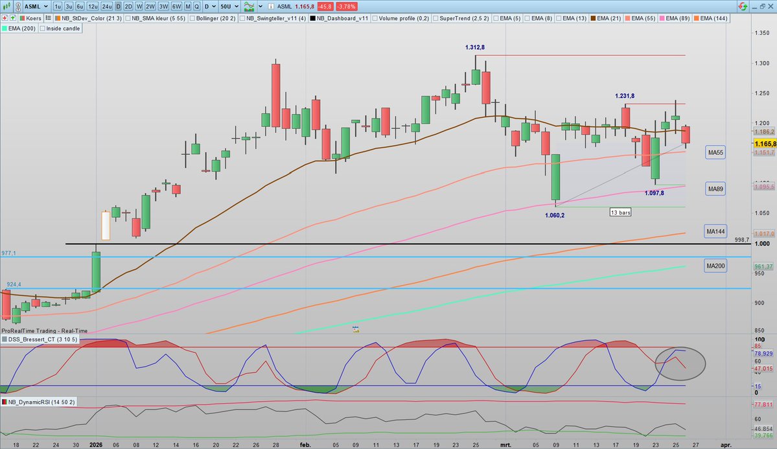Screen dimensions: 777x449
Task: Click the MA200 label box
Action: [x=715, y=266]
